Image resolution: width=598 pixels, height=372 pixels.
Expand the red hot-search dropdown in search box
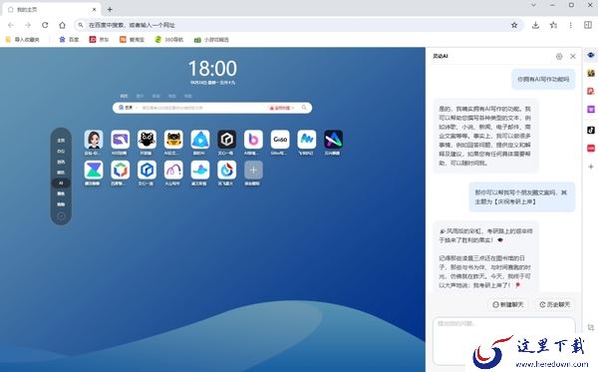[x=282, y=108]
